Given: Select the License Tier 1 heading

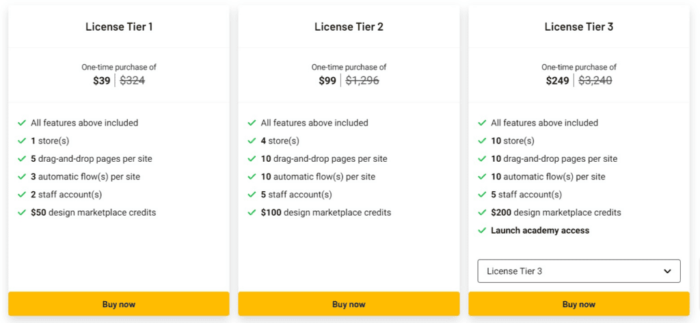Looking at the screenshot, I should (119, 27).
